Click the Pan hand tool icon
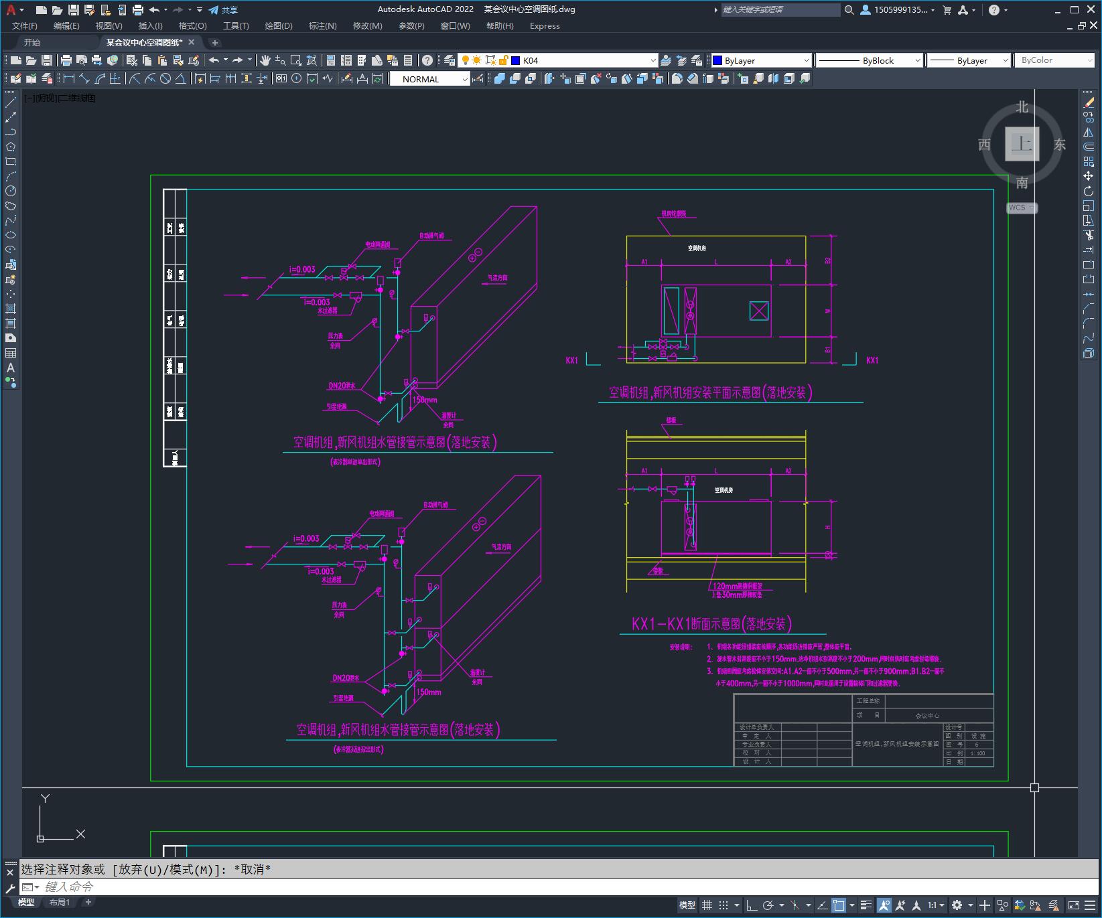 click(265, 60)
